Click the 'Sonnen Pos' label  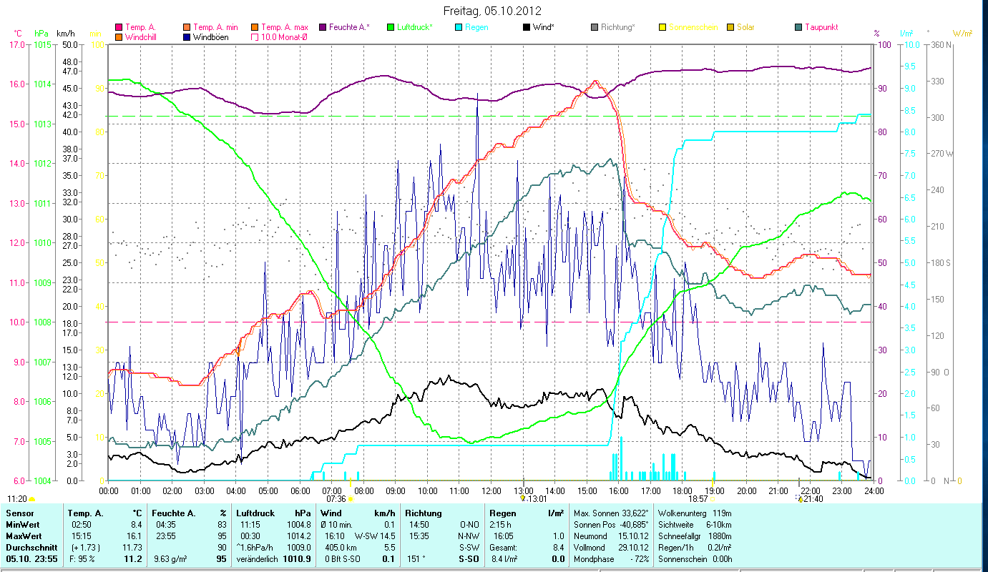tap(595, 526)
